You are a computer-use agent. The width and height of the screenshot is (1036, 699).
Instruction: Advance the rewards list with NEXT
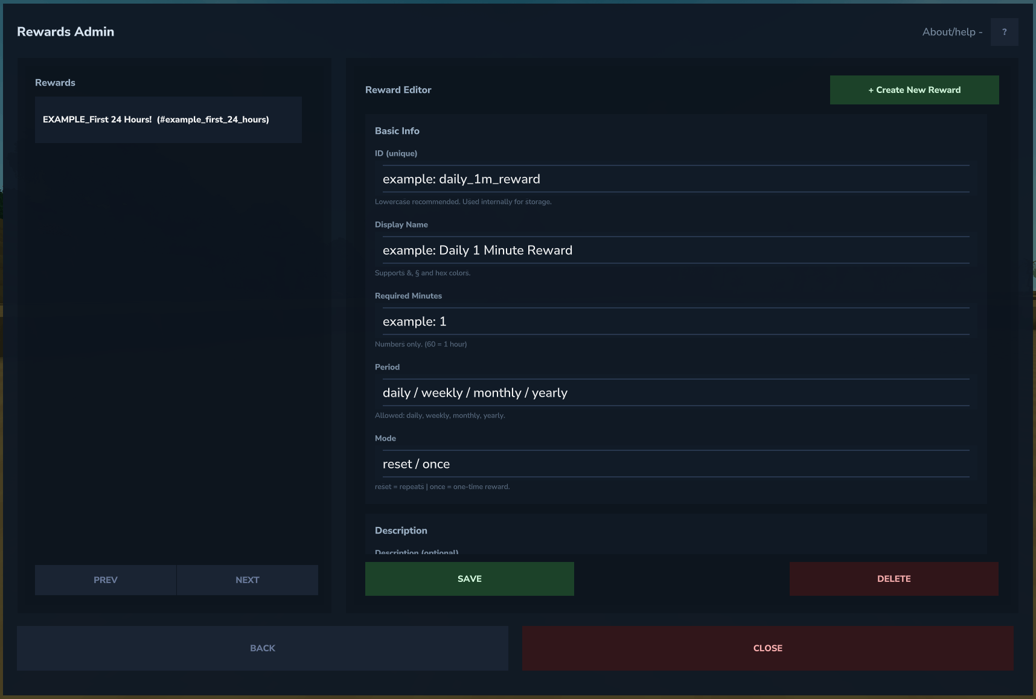point(247,580)
